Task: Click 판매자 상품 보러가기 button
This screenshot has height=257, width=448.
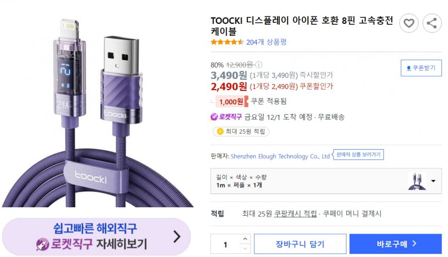Action: click(358, 155)
